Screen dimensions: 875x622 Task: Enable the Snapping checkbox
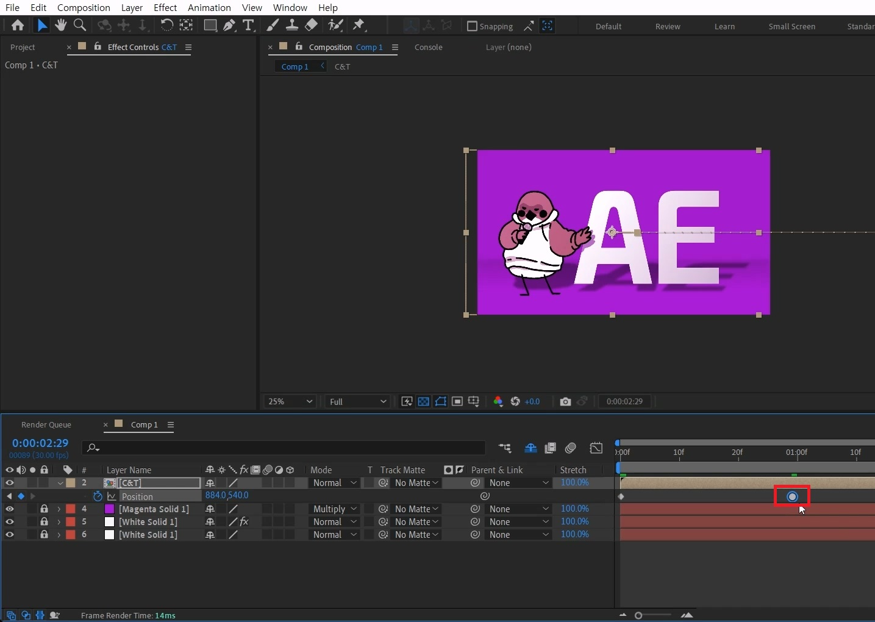(472, 26)
